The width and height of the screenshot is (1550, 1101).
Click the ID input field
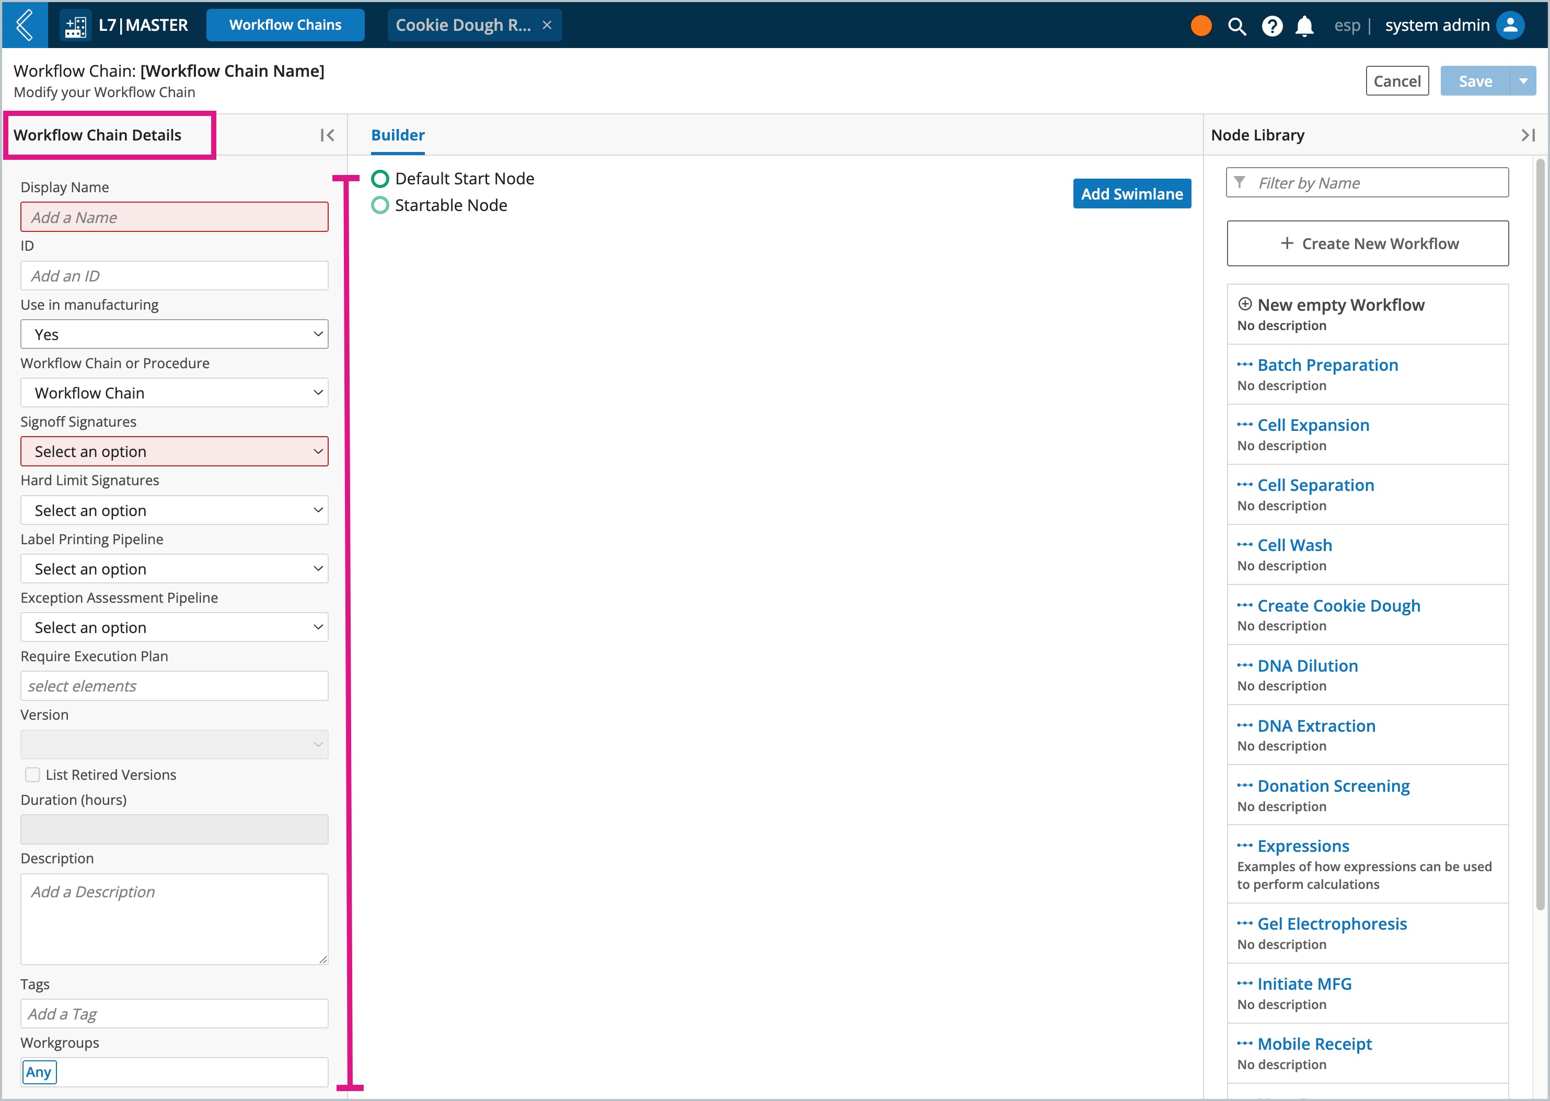click(x=175, y=276)
